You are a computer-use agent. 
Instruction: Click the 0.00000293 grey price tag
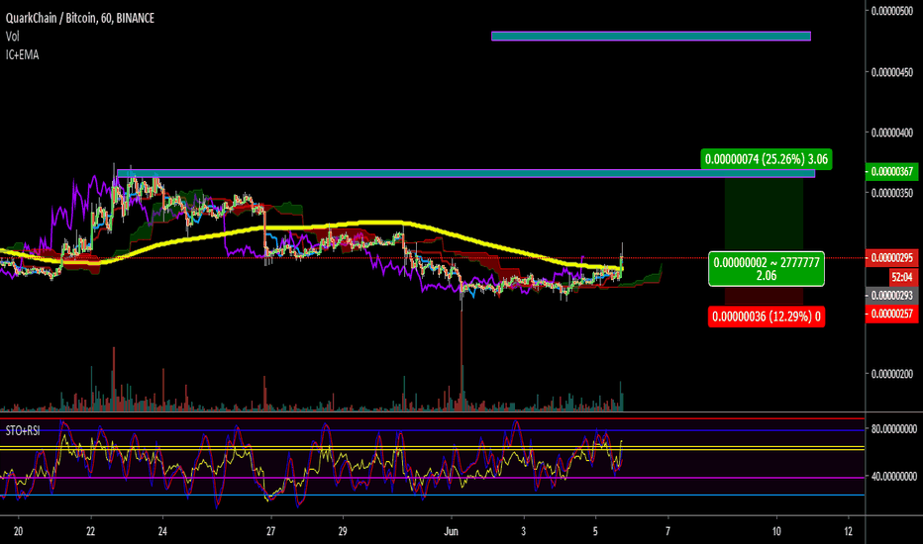(892, 295)
